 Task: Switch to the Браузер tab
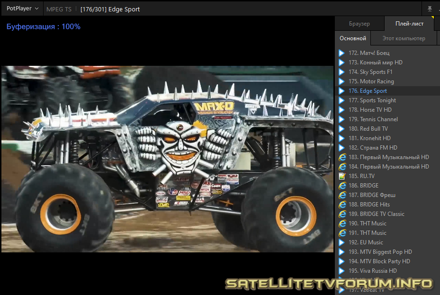click(x=359, y=24)
